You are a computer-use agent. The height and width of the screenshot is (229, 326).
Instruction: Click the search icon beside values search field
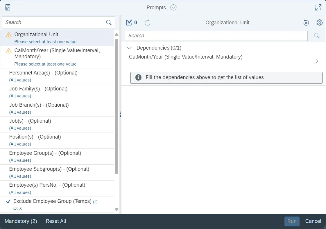317,36
